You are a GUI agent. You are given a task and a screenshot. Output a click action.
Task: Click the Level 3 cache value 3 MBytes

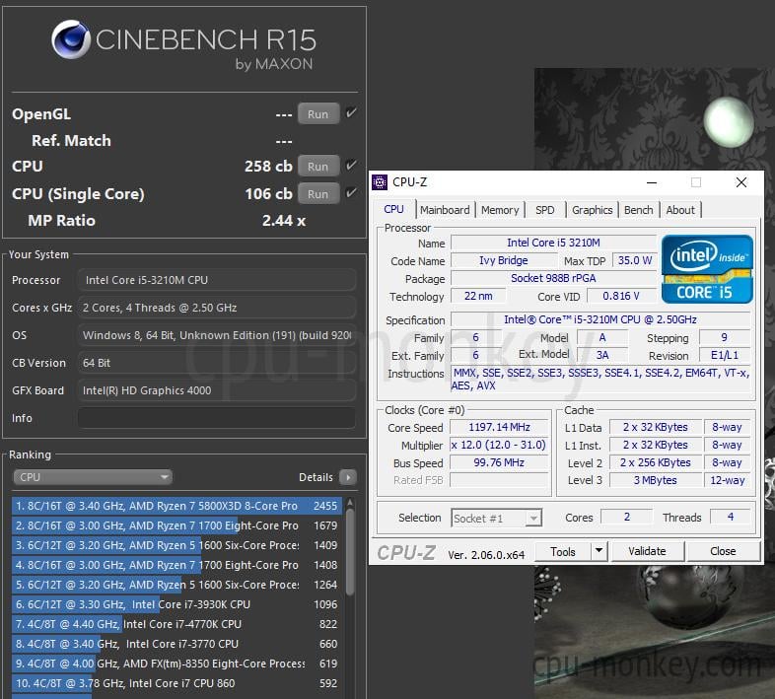point(656,480)
